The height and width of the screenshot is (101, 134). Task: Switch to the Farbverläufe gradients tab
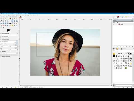(x=123, y=49)
